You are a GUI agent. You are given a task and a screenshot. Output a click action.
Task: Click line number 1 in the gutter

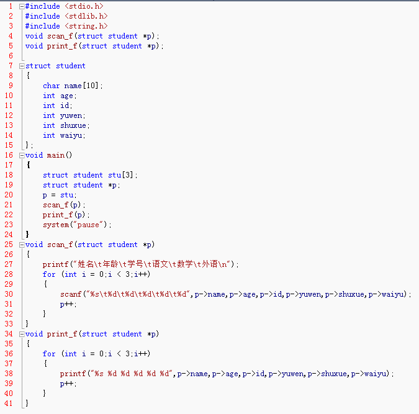(11, 6)
